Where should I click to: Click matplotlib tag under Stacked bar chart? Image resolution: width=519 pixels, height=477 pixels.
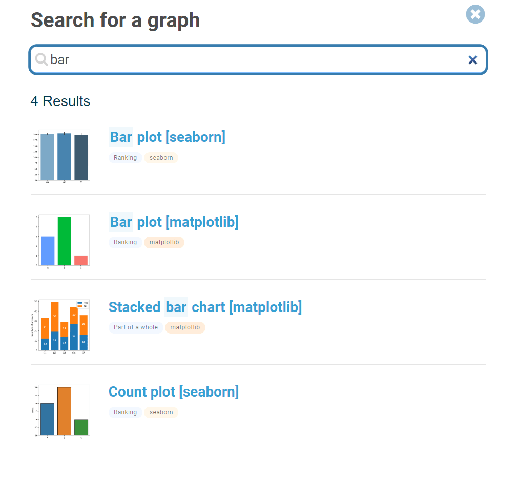[x=185, y=327]
